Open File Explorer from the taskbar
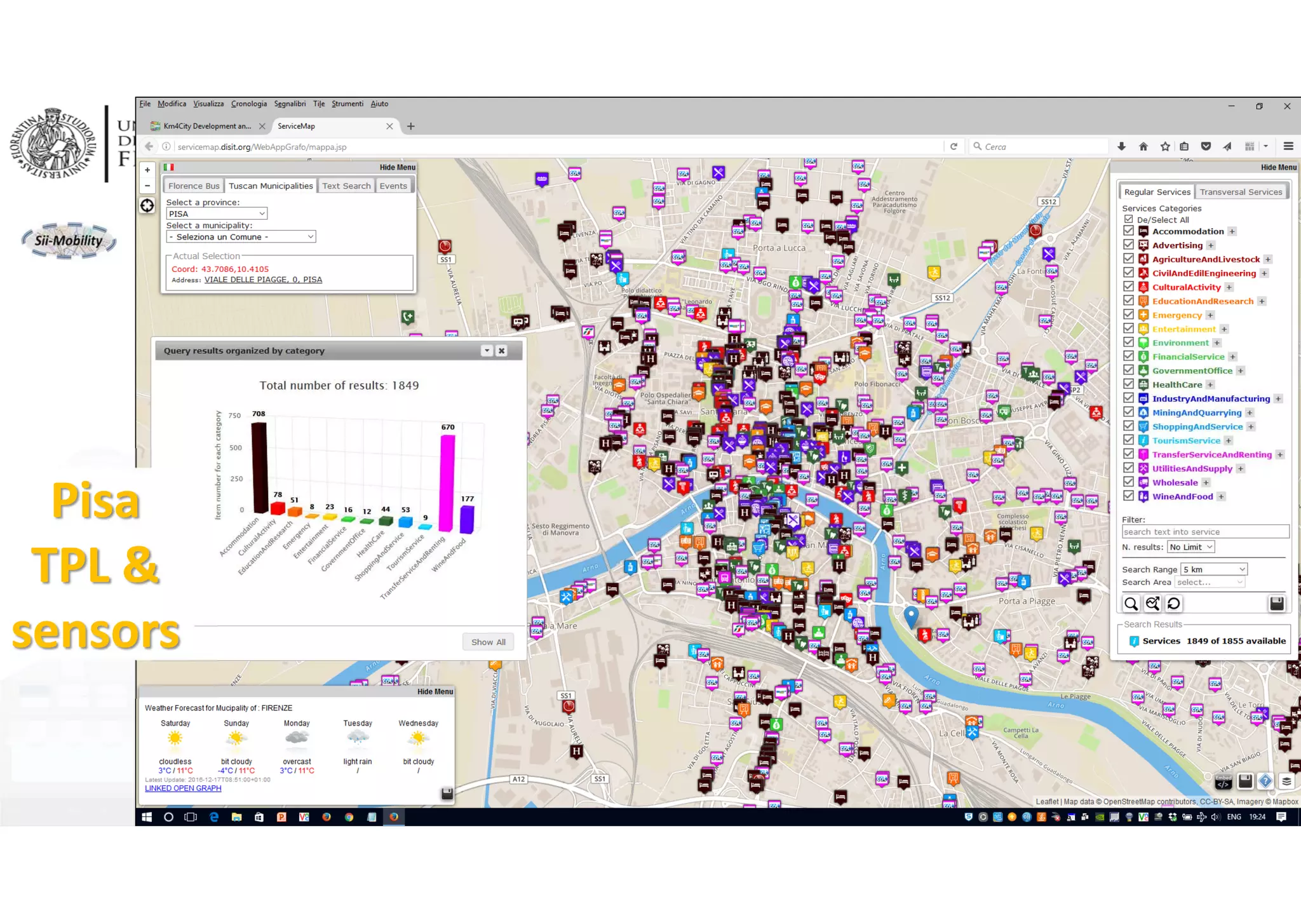 [236, 817]
